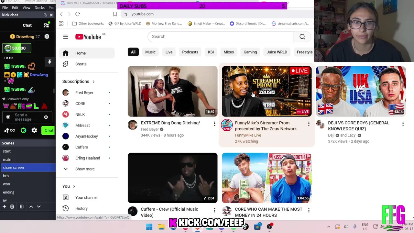The height and width of the screenshot is (233, 414).
Task: Click the green Kick logo button in chat
Action: 23,130
